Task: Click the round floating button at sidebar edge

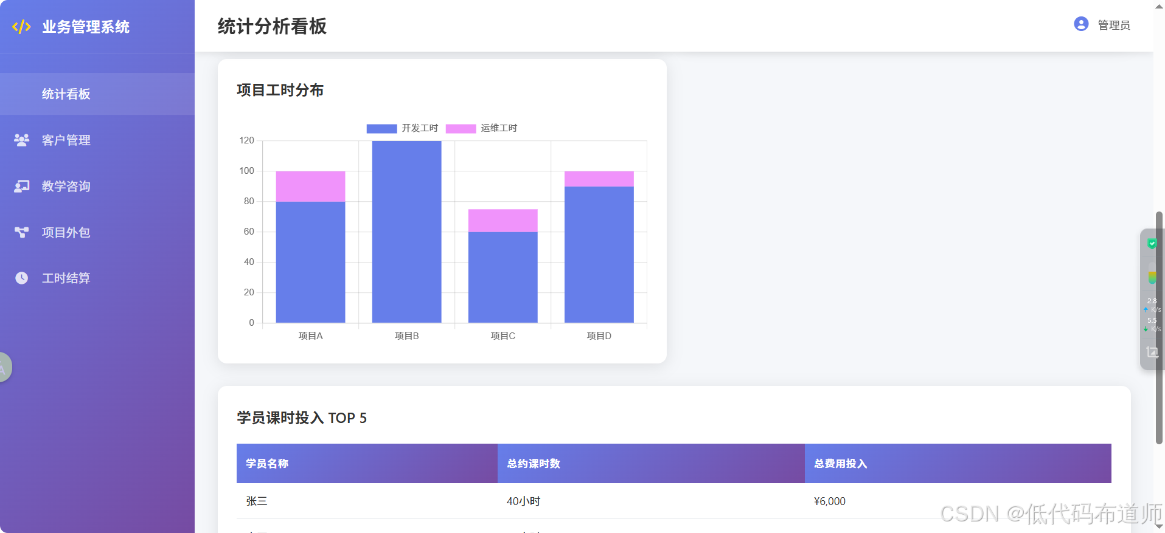Action: (x=4, y=367)
